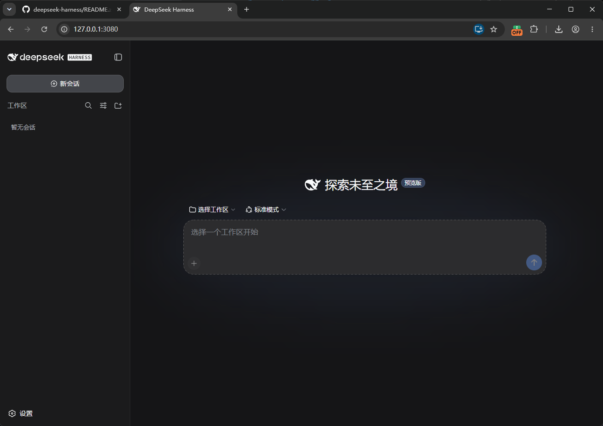Click the deepseek HARNESS logo

click(50, 57)
